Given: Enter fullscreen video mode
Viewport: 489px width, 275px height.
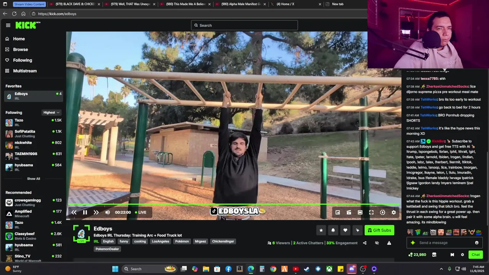Looking at the screenshot, I should pyautogui.click(x=371, y=212).
